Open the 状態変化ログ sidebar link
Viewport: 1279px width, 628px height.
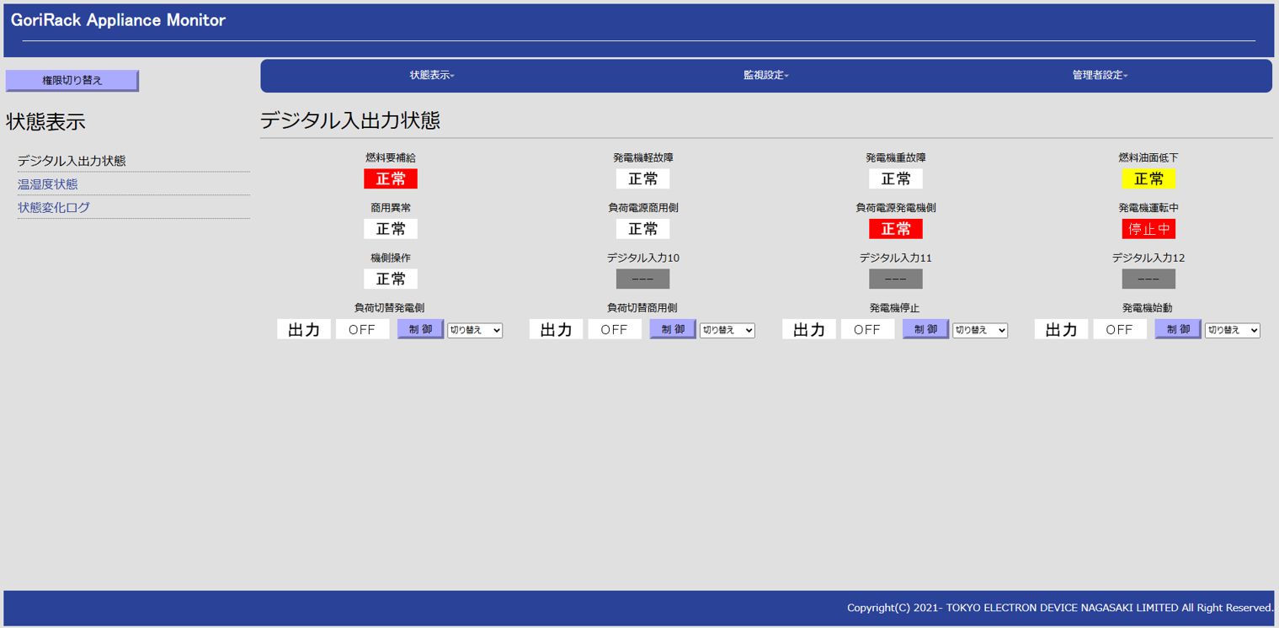54,208
